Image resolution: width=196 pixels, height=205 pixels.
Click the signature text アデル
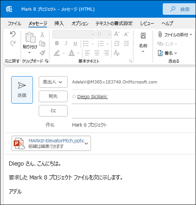pos(15,192)
